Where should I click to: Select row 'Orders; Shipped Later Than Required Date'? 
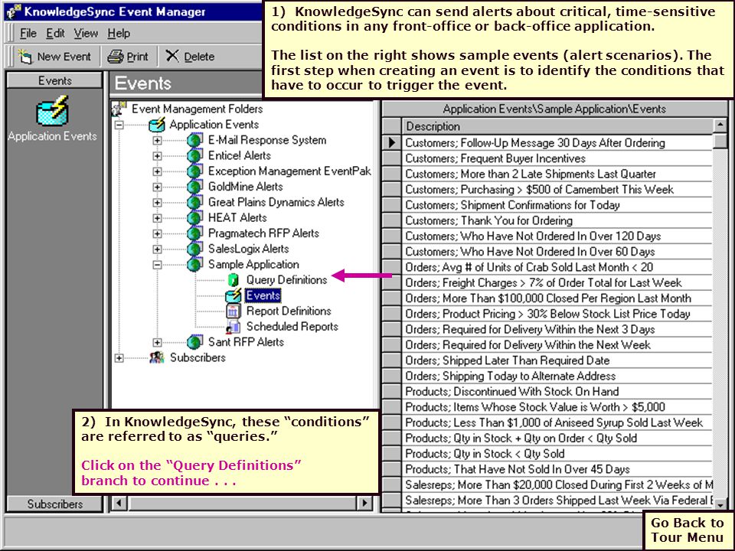click(x=557, y=360)
